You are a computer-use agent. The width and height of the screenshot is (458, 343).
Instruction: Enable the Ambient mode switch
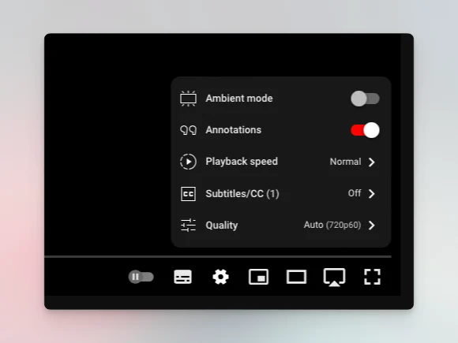(365, 99)
